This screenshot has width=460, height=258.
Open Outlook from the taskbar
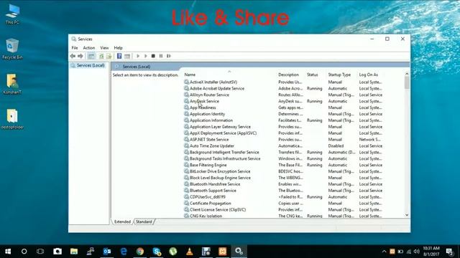pos(107,252)
